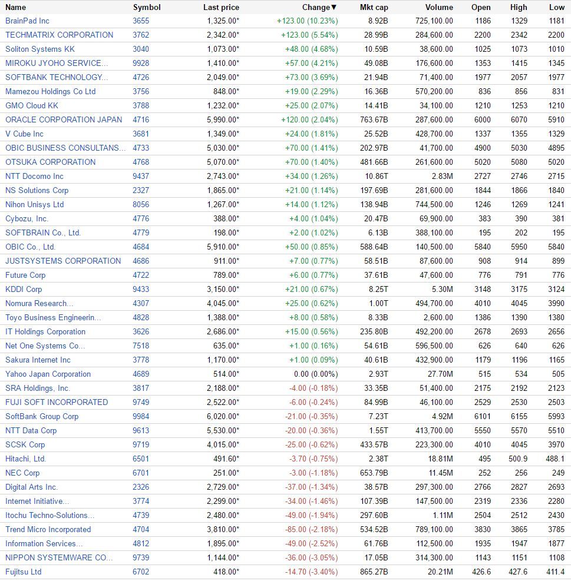Open Toyo Business Engineerin link
The width and height of the screenshot is (571, 581).
pyautogui.click(x=53, y=317)
